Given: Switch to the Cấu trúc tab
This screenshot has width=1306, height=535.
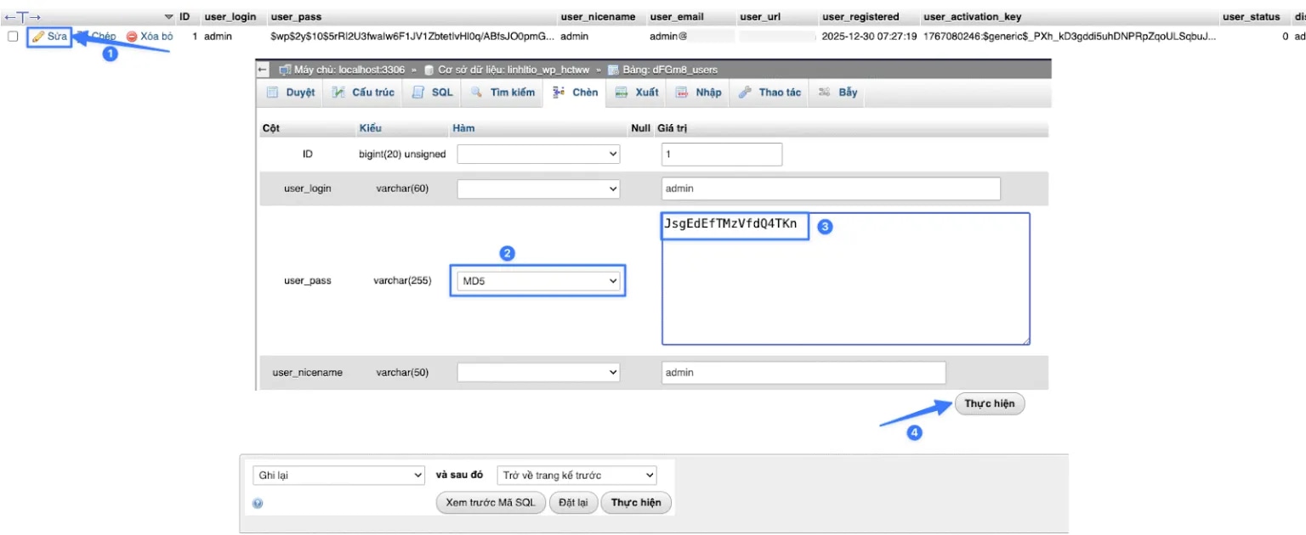Looking at the screenshot, I should coord(365,93).
